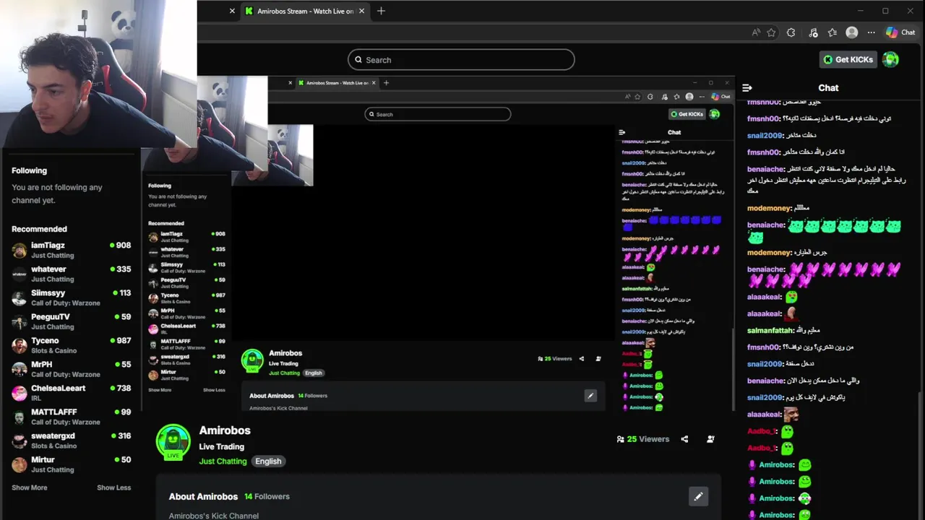Open Copilot Chat in browser toolbar

[900, 32]
